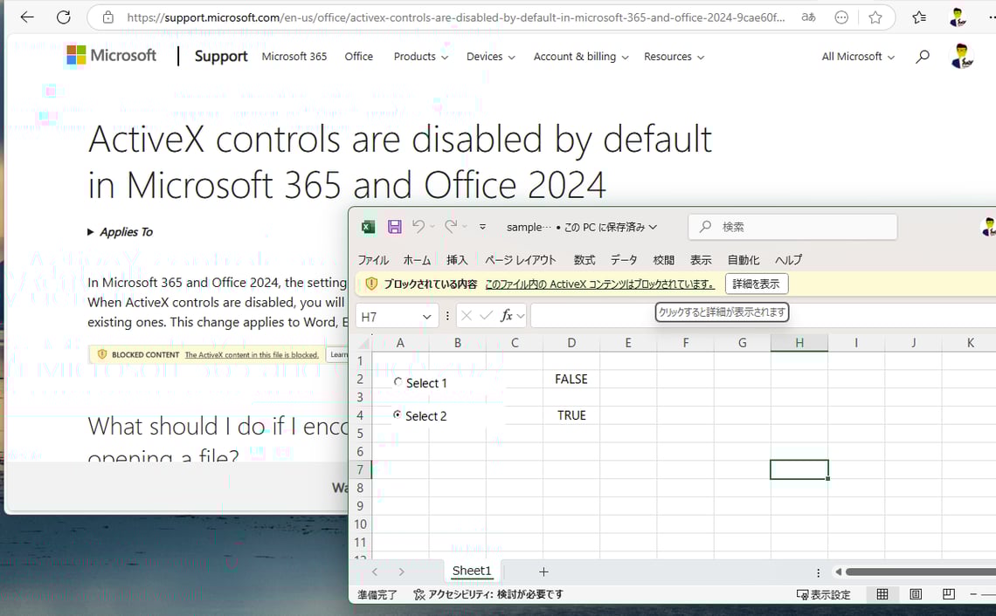Click the Redo icon in Excel
The height and width of the screenshot is (616, 996).
click(x=451, y=226)
